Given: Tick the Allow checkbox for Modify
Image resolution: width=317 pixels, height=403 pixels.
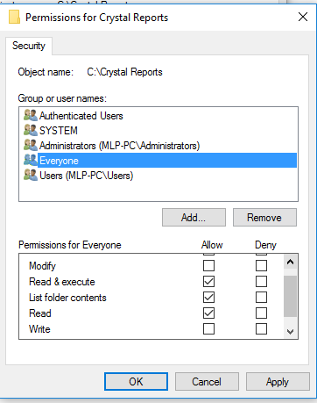Looking at the screenshot, I should [208, 266].
